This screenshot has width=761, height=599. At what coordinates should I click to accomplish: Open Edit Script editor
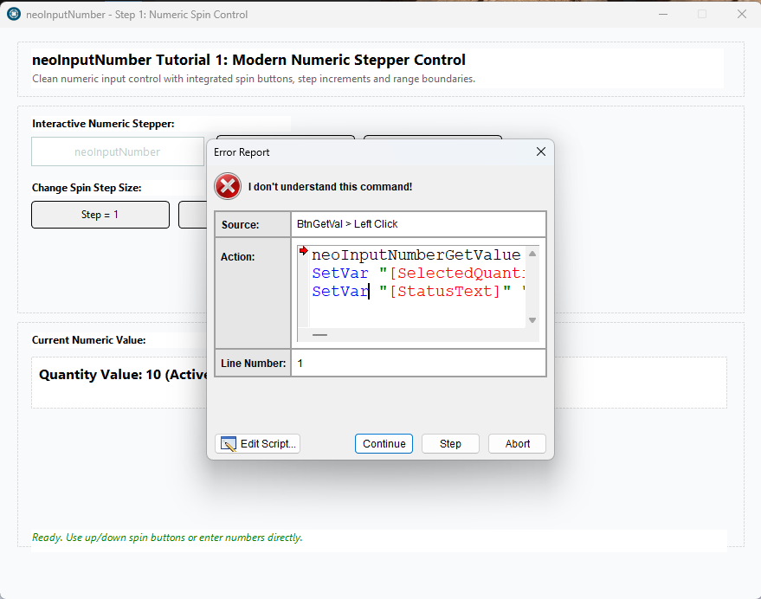258,444
